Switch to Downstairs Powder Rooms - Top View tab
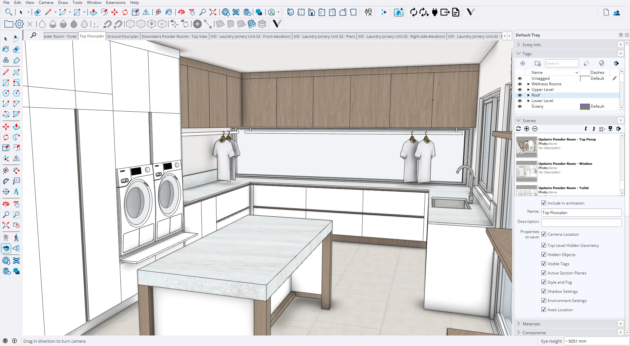This screenshot has height=346, width=630. (x=174, y=36)
